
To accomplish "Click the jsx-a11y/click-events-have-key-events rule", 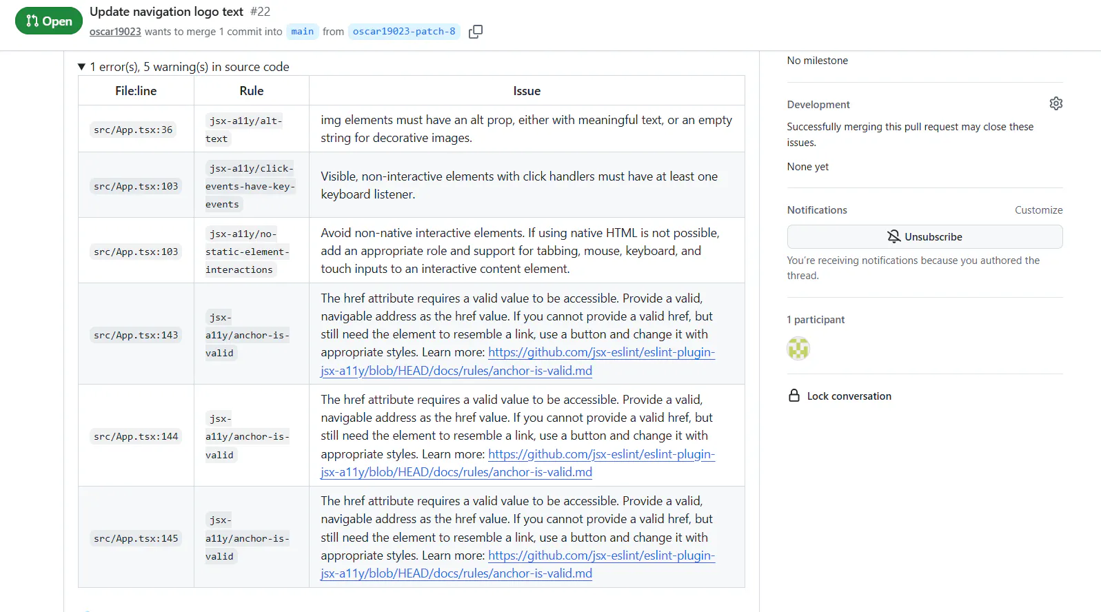I will 251,186.
